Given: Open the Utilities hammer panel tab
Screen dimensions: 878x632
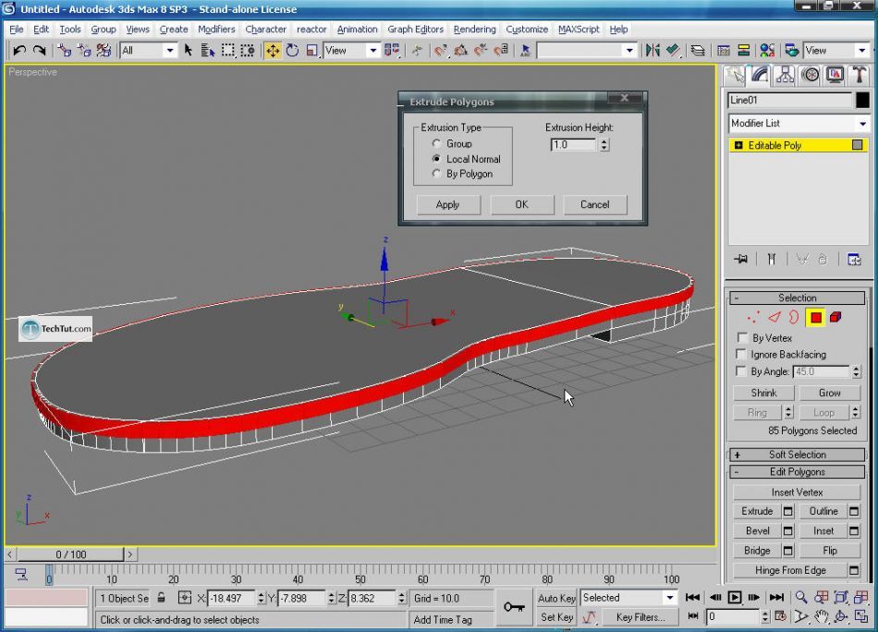Looking at the screenshot, I should [859, 75].
